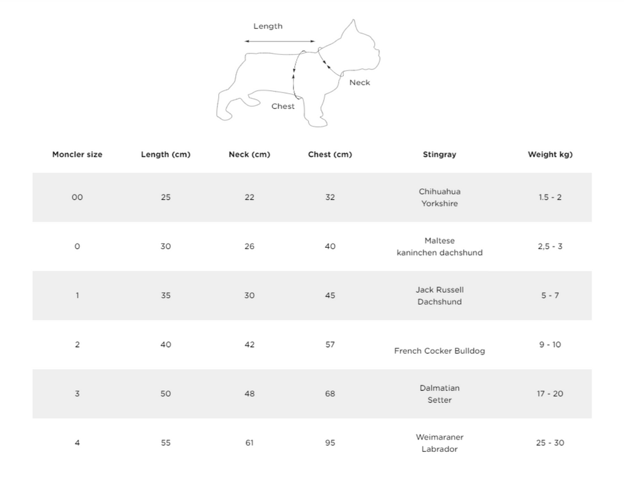Image resolution: width=624 pixels, height=483 pixels.
Task: Select the Length (cm) column header
Action: [166, 155]
